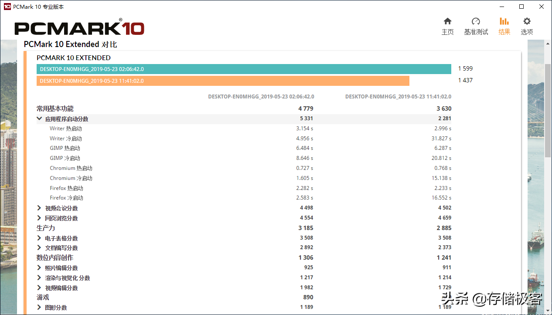Viewport: 552px width, 315px height.
Task: Click the 生产力 score 3 185
Action: pyautogui.click(x=306, y=228)
